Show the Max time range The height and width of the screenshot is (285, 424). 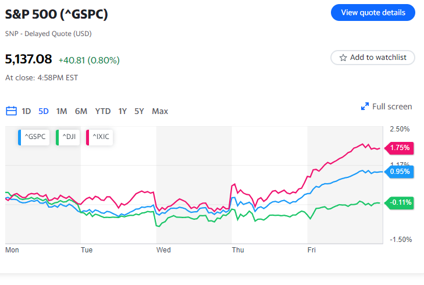coord(160,111)
